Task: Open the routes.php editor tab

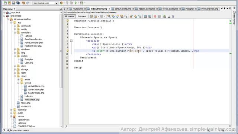Action: 78,9
